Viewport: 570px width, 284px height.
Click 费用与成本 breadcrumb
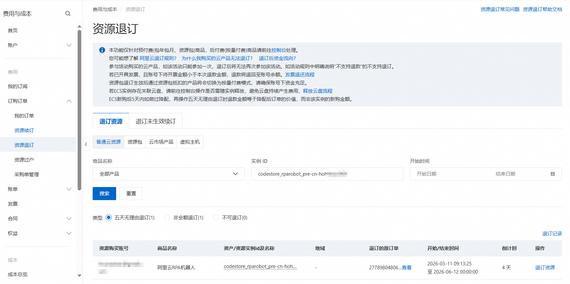(105, 9)
